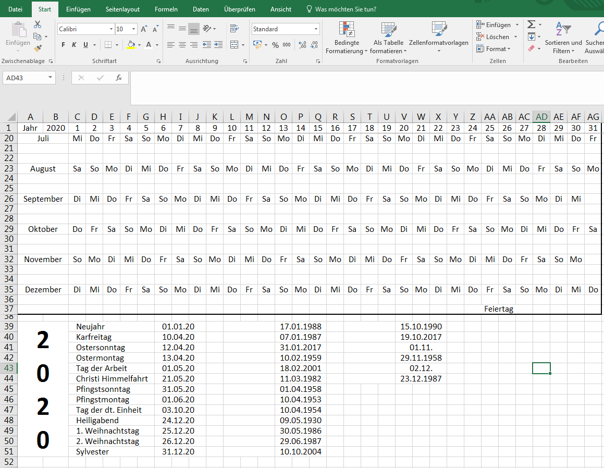
Task: Open the Format menu in Zellen group
Action: point(494,49)
